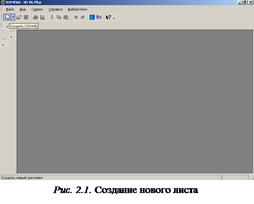Click the Copy icon
The height and width of the screenshot is (204, 254).
59,18
